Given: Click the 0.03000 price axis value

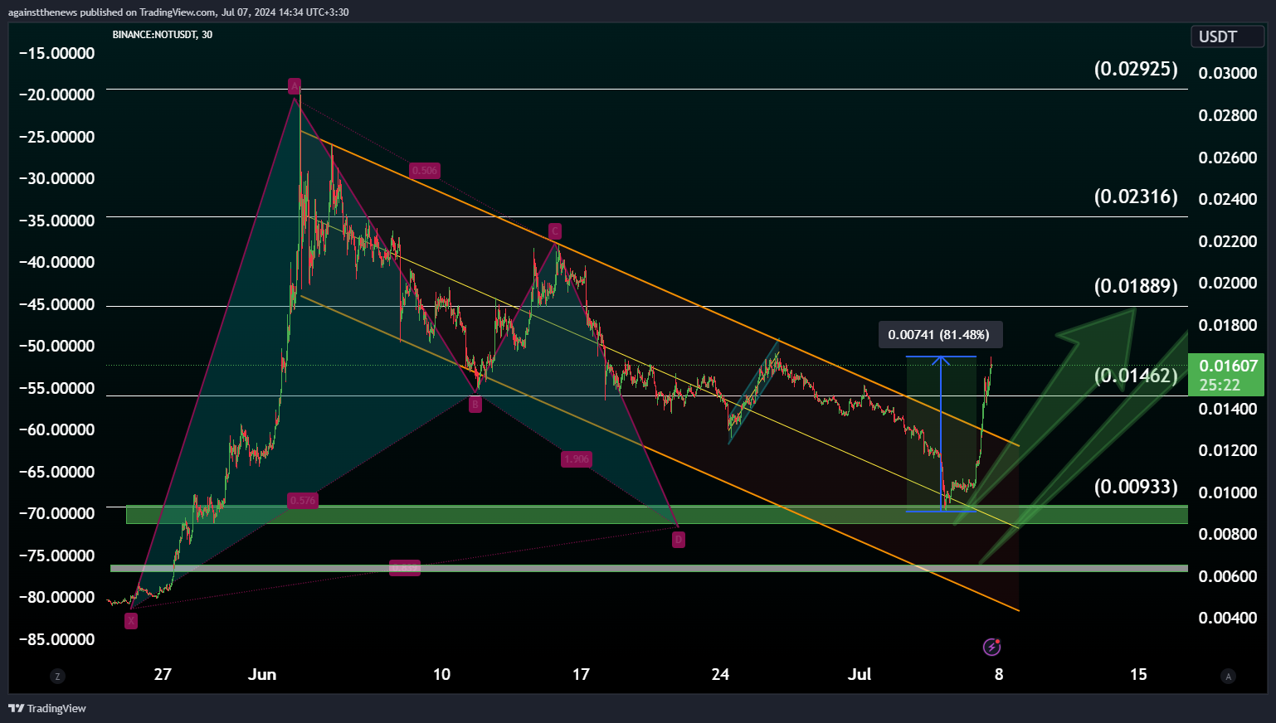Looking at the screenshot, I should pos(1228,73).
